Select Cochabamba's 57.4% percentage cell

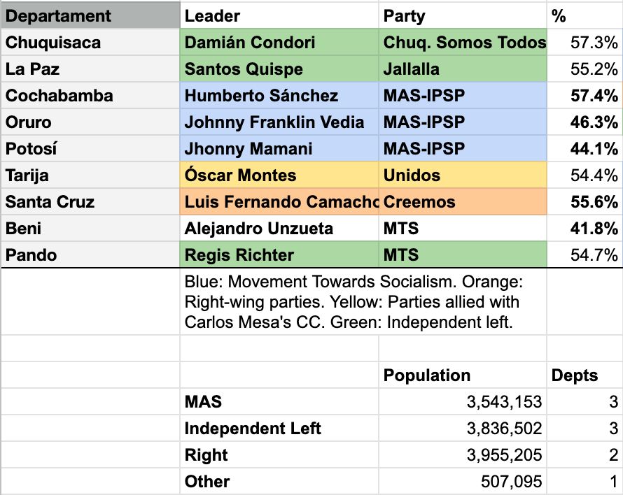click(x=585, y=95)
